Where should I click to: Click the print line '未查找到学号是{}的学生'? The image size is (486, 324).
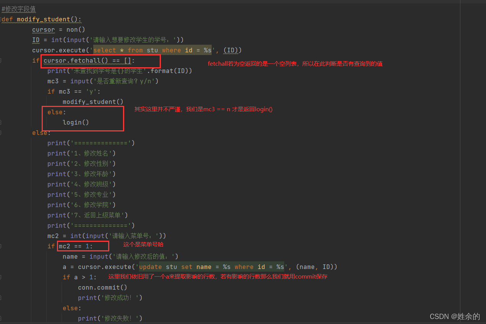coord(120,71)
